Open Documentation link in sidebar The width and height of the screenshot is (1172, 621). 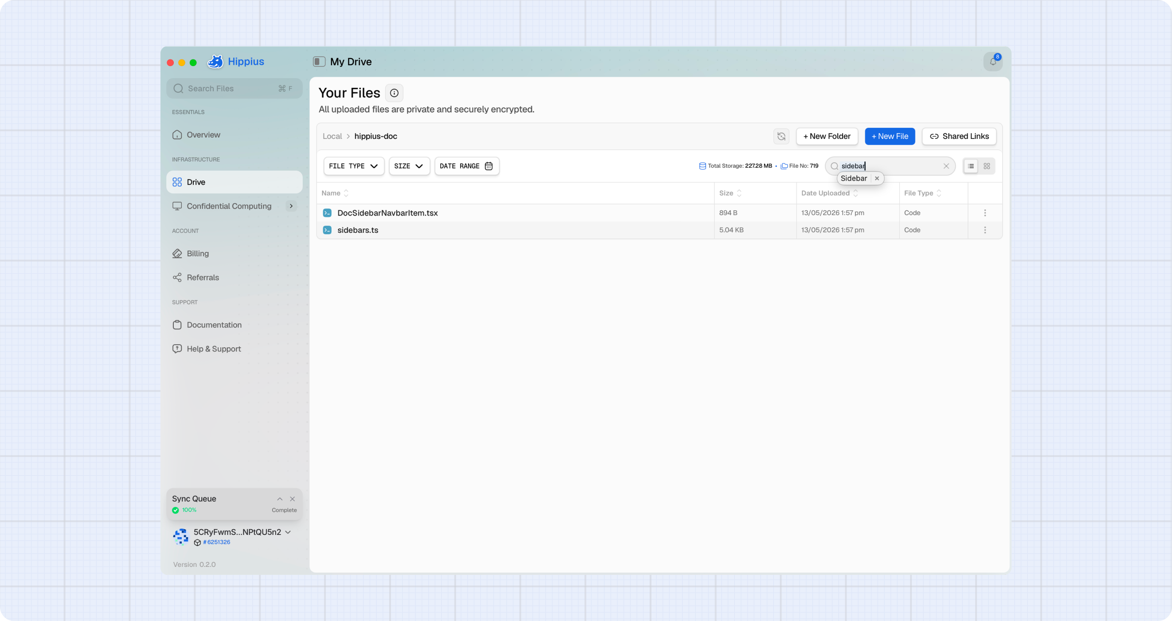[234, 325]
